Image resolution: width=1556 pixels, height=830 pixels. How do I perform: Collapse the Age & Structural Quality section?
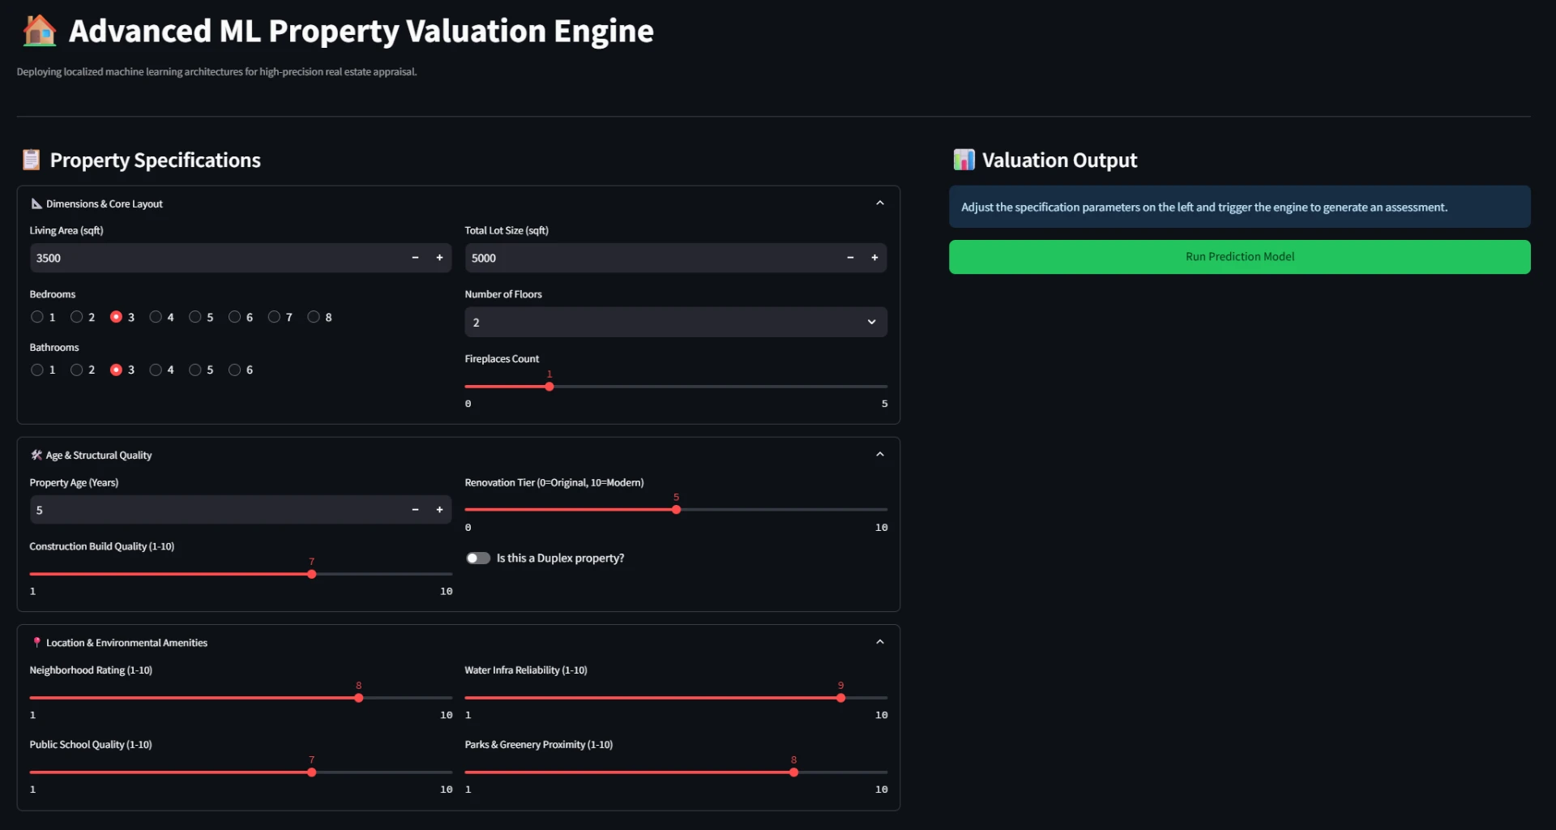coord(880,455)
